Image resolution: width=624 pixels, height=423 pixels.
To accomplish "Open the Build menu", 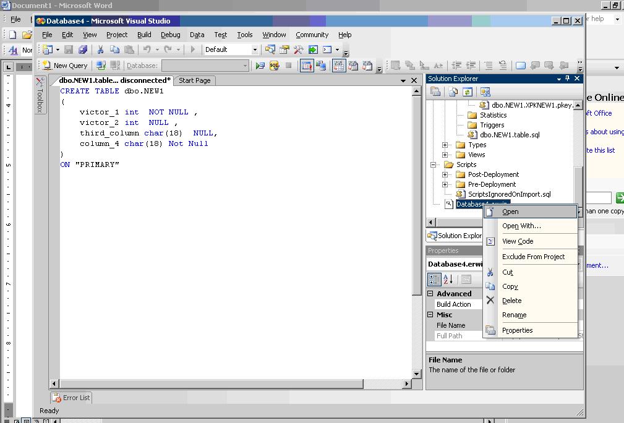I will (x=144, y=35).
